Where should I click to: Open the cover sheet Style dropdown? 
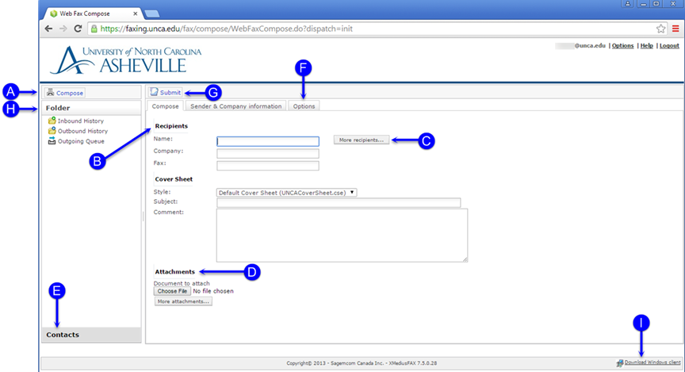tap(286, 192)
